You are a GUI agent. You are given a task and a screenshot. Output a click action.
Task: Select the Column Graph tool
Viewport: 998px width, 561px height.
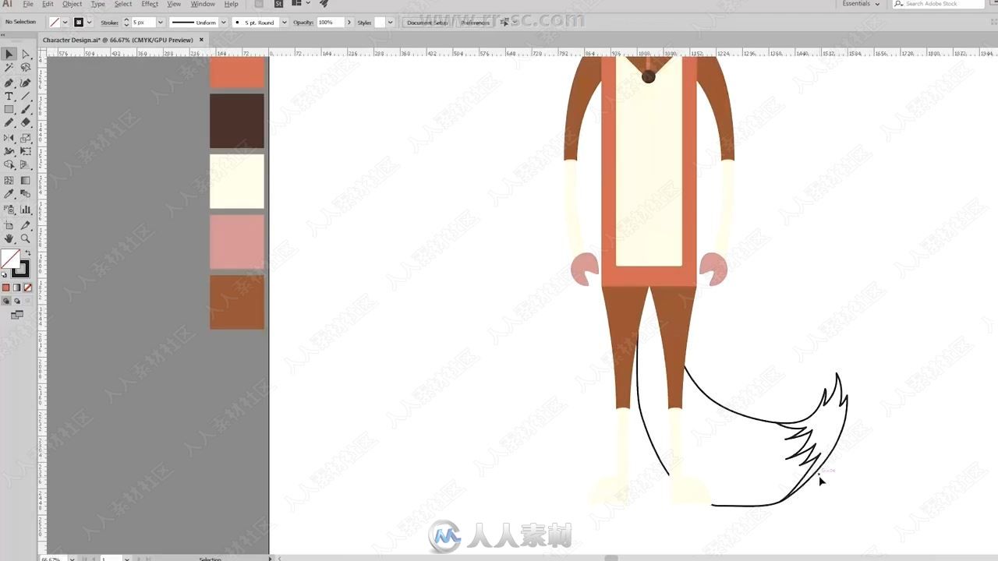point(25,209)
